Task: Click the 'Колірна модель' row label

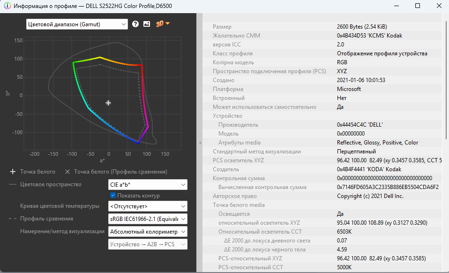Action: click(233, 62)
